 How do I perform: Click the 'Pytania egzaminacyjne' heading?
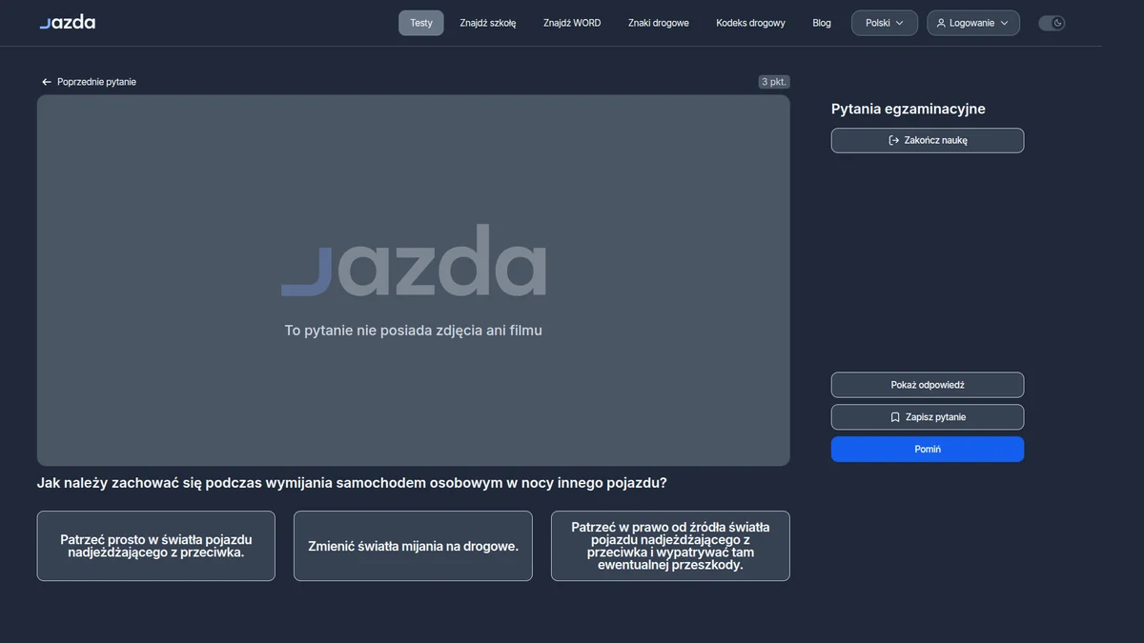click(x=909, y=109)
